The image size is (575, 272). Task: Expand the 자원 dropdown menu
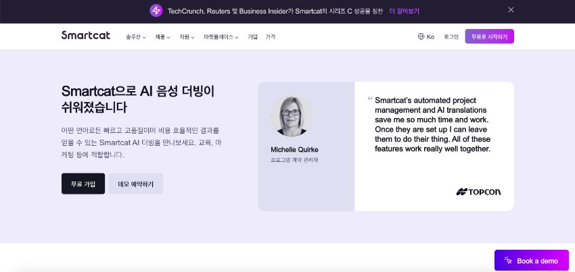point(187,37)
